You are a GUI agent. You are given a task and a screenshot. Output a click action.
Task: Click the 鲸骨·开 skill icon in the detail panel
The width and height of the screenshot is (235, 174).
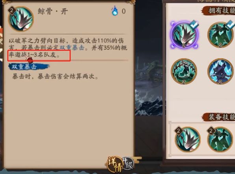pos(21,19)
